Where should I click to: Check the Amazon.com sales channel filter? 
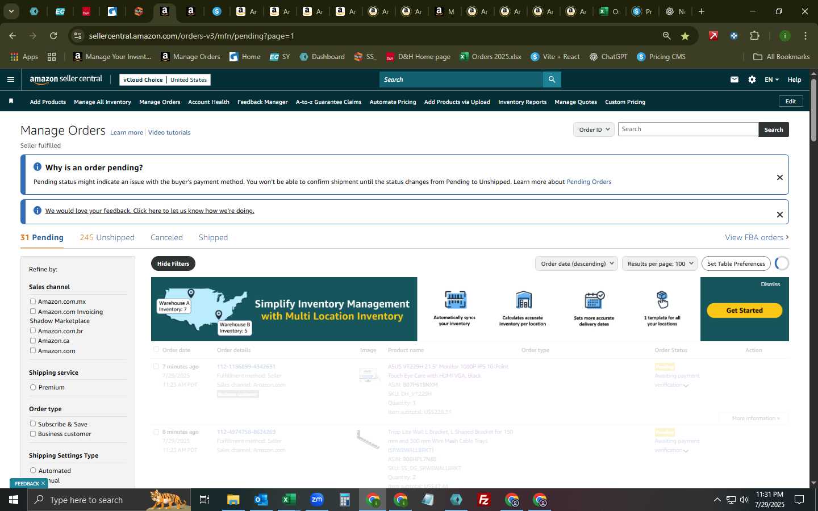point(33,350)
